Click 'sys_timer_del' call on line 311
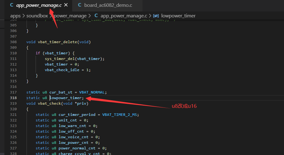This screenshot has height=155, width=284. pos(60,59)
